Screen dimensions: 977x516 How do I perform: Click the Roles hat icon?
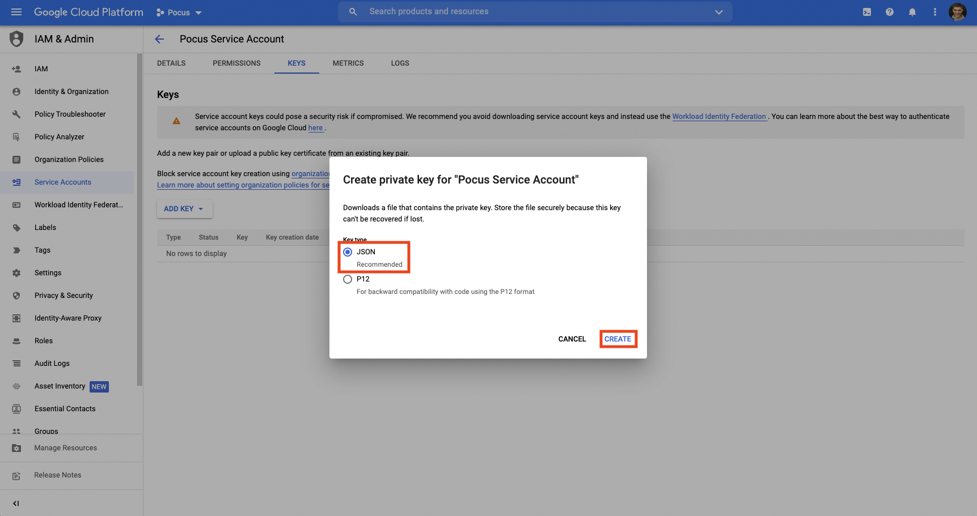tap(16, 341)
